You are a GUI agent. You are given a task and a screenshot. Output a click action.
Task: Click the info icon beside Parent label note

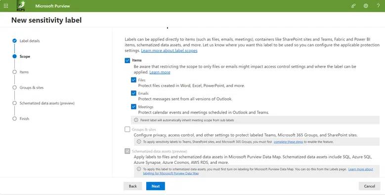pos(136,120)
